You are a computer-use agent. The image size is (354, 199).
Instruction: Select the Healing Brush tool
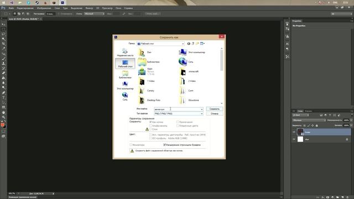click(x=3, y=54)
